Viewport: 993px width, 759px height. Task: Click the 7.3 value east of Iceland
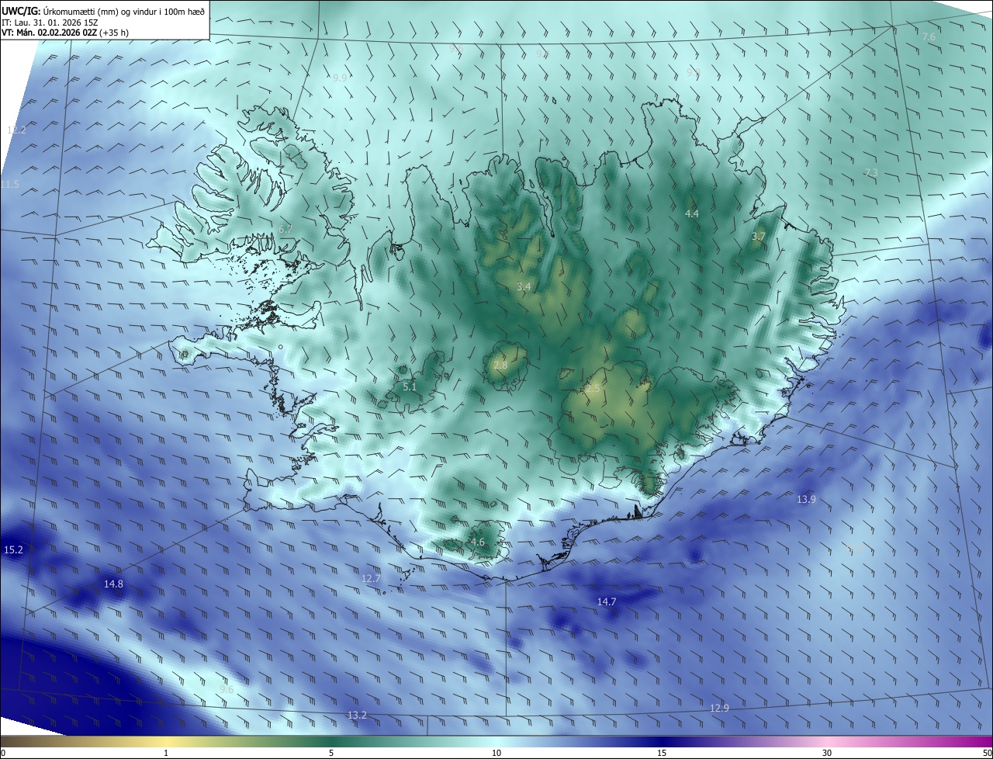pyautogui.click(x=871, y=172)
